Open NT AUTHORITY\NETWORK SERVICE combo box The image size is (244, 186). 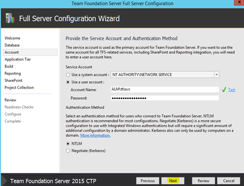pos(165,75)
